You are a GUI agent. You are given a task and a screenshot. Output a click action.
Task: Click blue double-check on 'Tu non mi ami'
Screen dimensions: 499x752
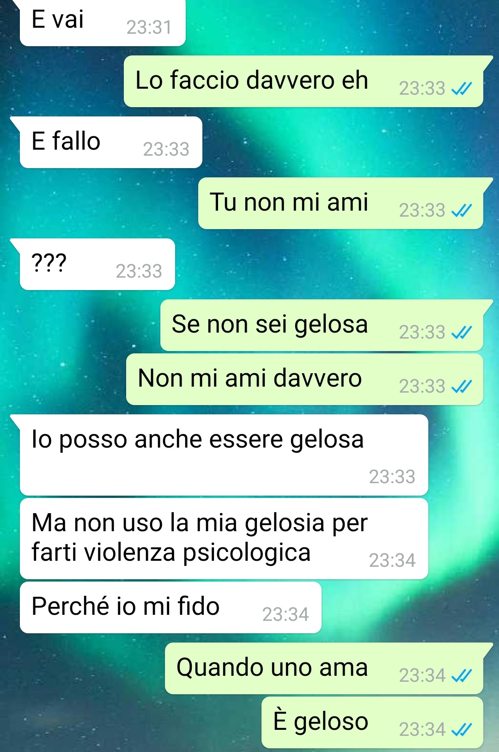462,210
